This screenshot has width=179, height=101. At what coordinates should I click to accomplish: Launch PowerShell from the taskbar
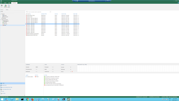(12, 99)
